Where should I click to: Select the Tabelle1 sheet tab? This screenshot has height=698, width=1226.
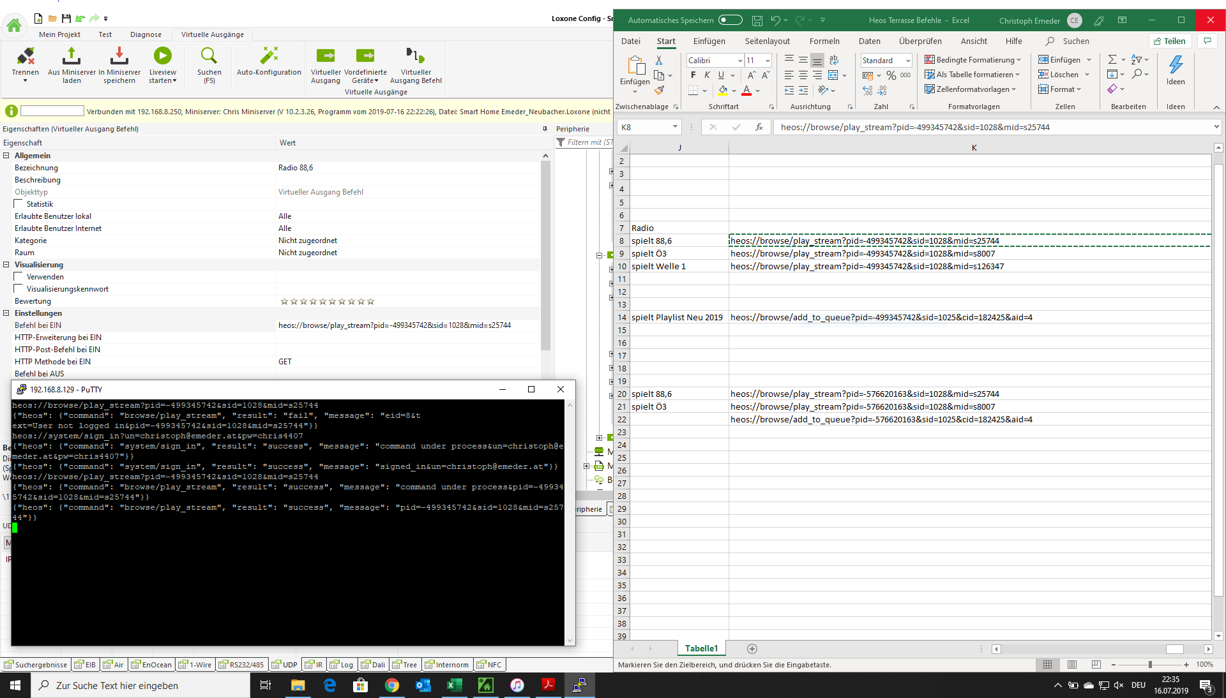pyautogui.click(x=700, y=648)
